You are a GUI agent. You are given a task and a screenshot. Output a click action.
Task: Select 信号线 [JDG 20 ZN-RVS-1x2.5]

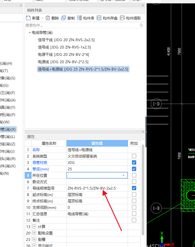(64, 47)
